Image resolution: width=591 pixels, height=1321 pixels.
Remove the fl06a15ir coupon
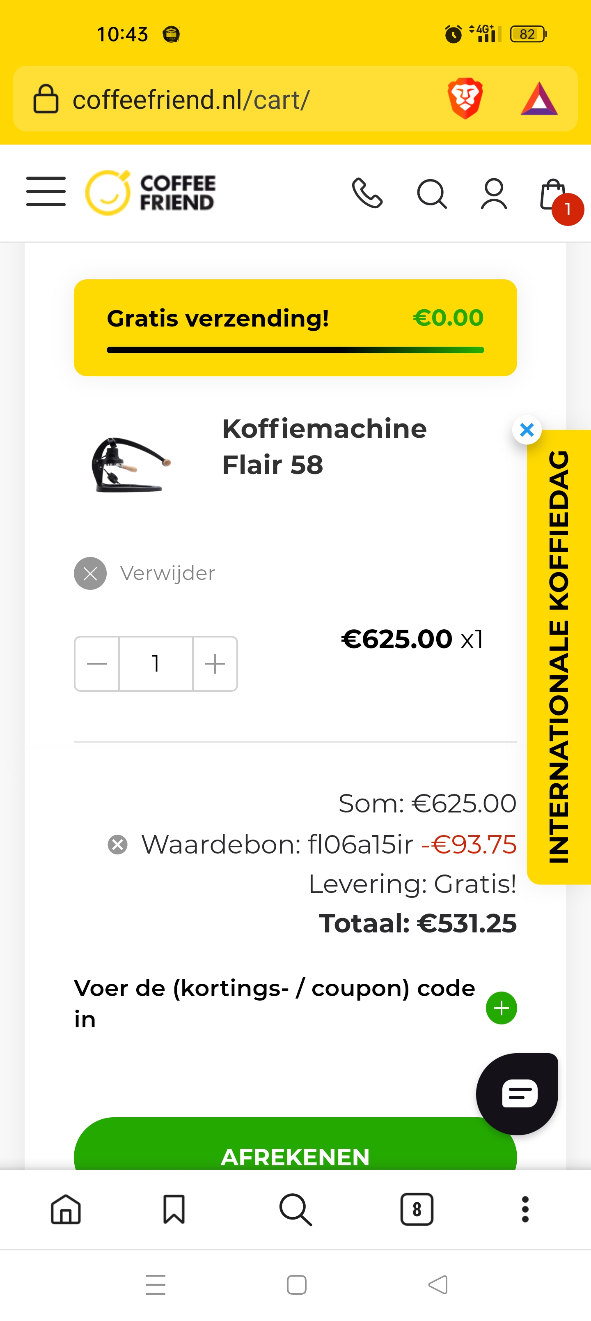click(x=117, y=844)
